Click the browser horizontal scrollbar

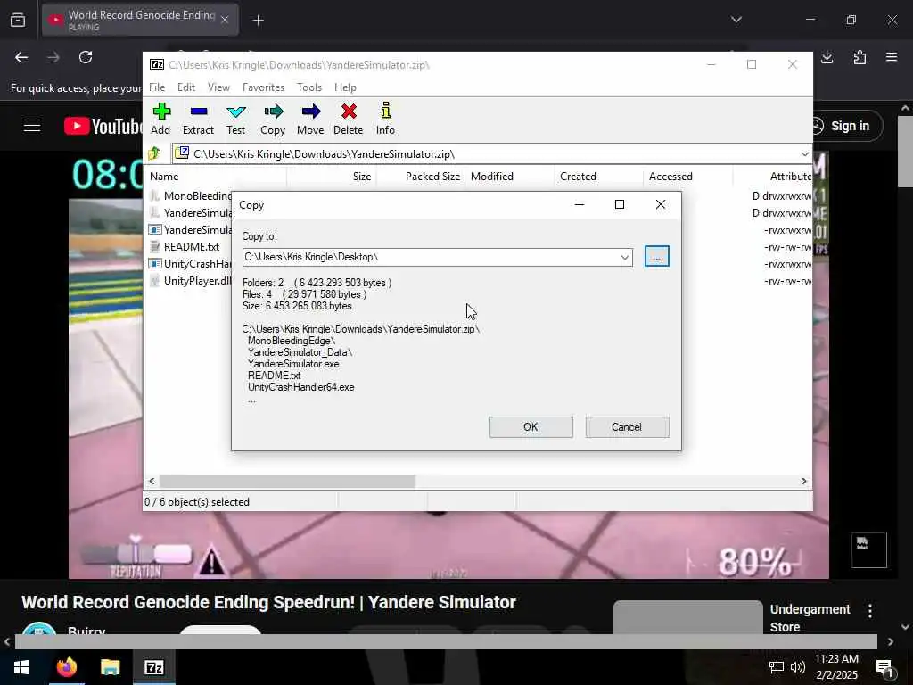446,641
